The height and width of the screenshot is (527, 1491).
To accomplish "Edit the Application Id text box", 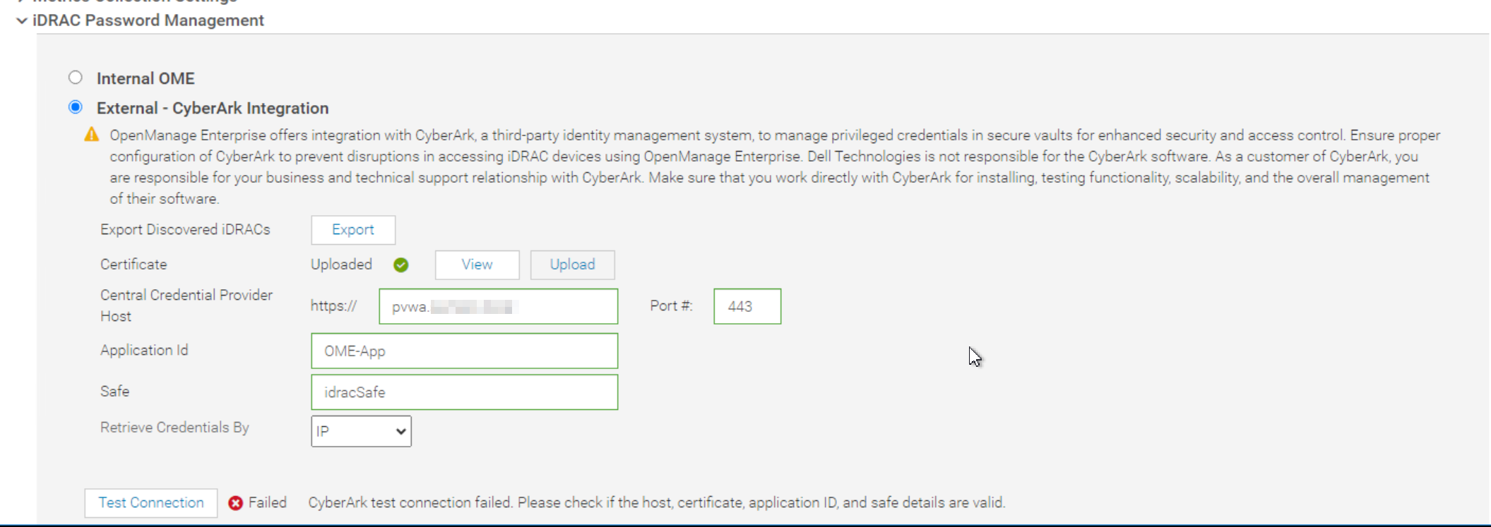I will point(464,351).
